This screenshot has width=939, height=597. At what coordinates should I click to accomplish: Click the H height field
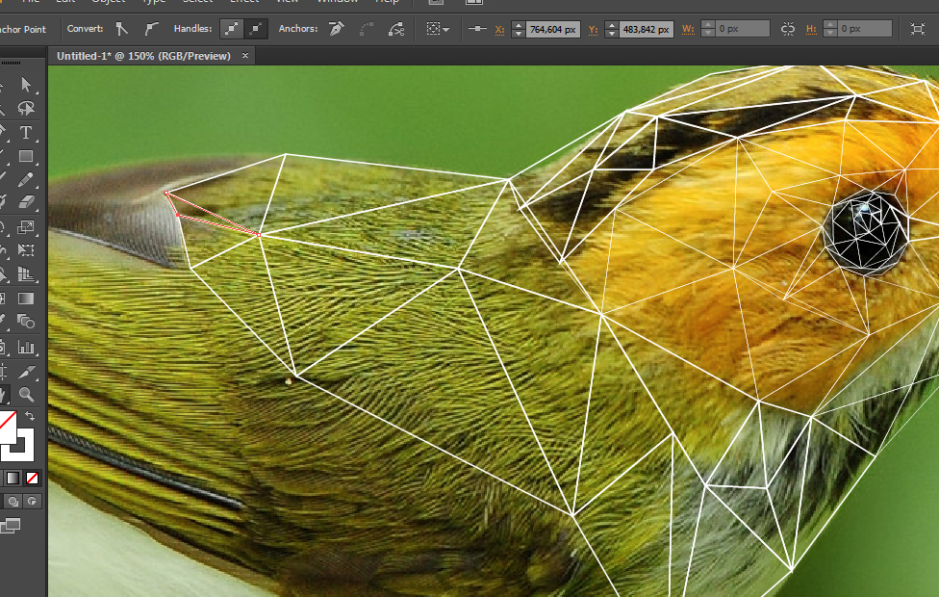point(865,29)
